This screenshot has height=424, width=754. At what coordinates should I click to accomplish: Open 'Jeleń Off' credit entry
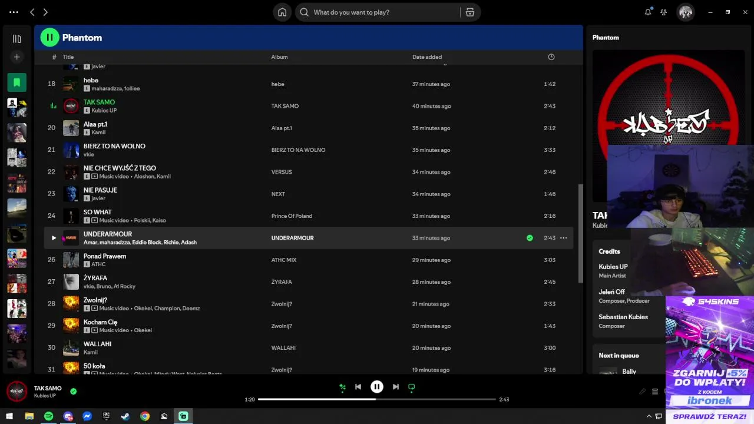click(611, 291)
